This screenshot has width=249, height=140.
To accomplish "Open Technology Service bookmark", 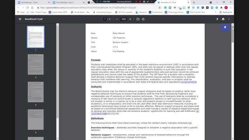I will point(174,12).
